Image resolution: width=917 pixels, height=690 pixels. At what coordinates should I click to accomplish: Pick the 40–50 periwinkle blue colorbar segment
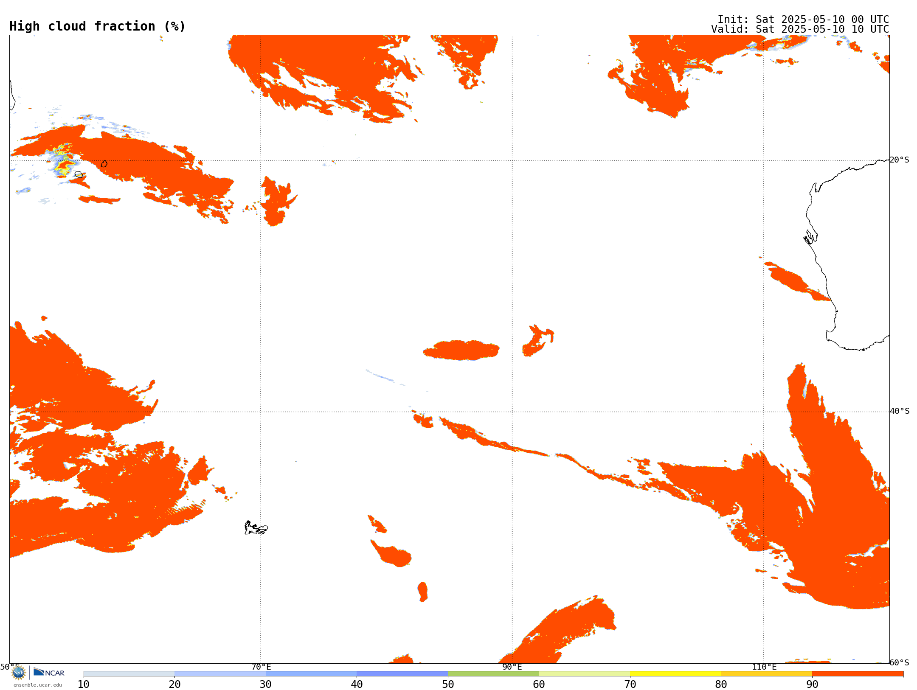(x=402, y=674)
